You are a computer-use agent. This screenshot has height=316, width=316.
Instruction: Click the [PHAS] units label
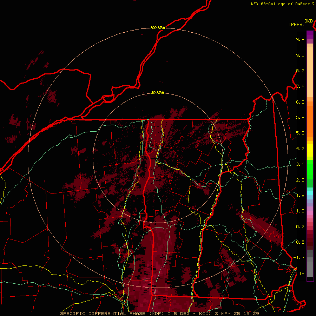(x=297, y=25)
